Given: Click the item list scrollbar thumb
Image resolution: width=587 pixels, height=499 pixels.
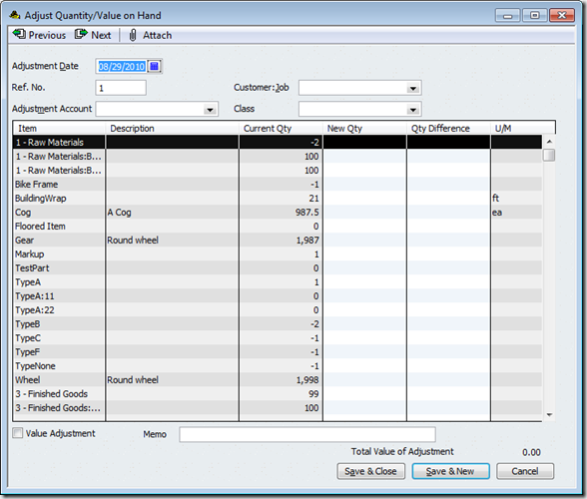Looking at the screenshot, I should 549,155.
